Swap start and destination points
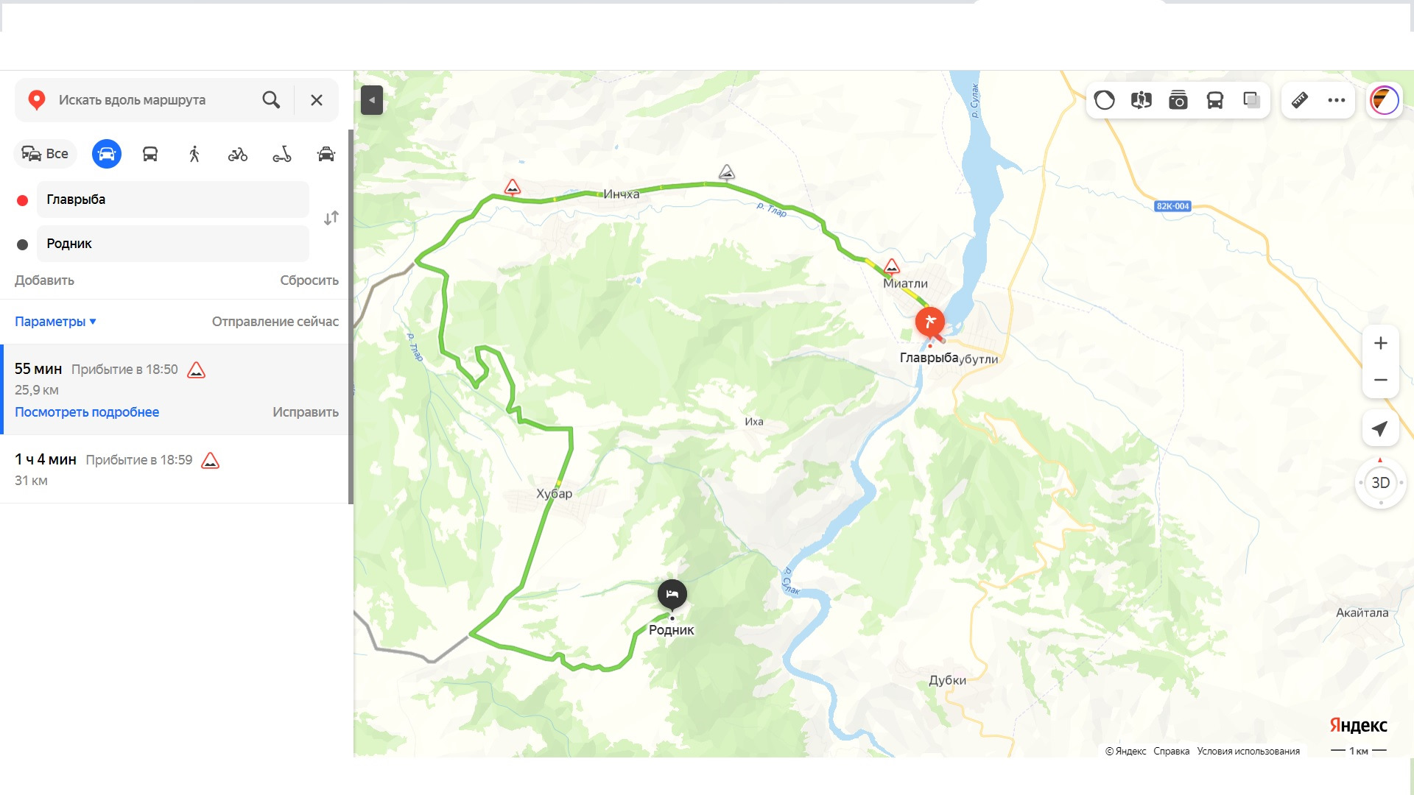The image size is (1414, 795). click(x=331, y=218)
